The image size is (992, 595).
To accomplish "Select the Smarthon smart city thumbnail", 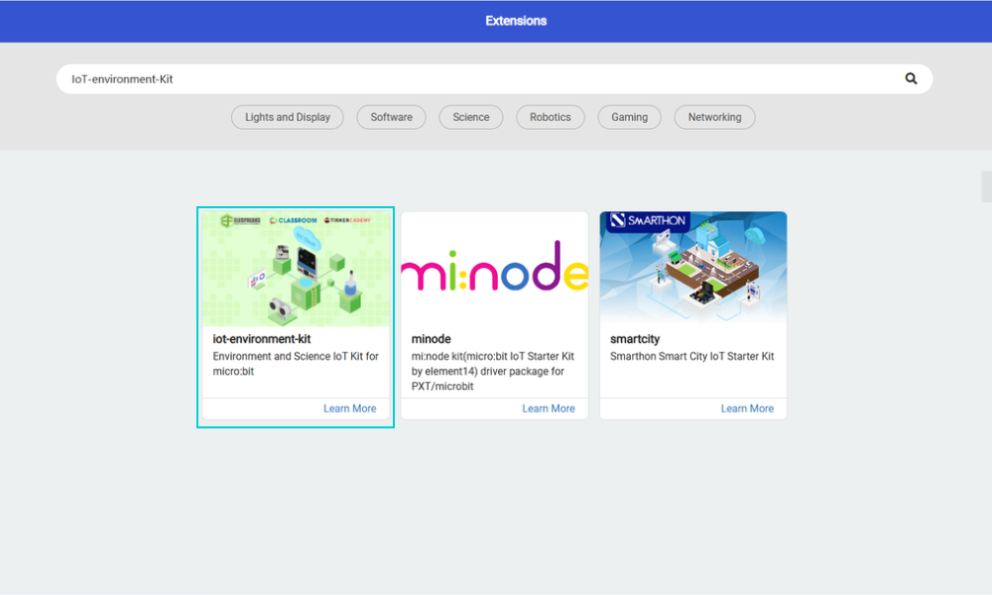I will click(692, 268).
